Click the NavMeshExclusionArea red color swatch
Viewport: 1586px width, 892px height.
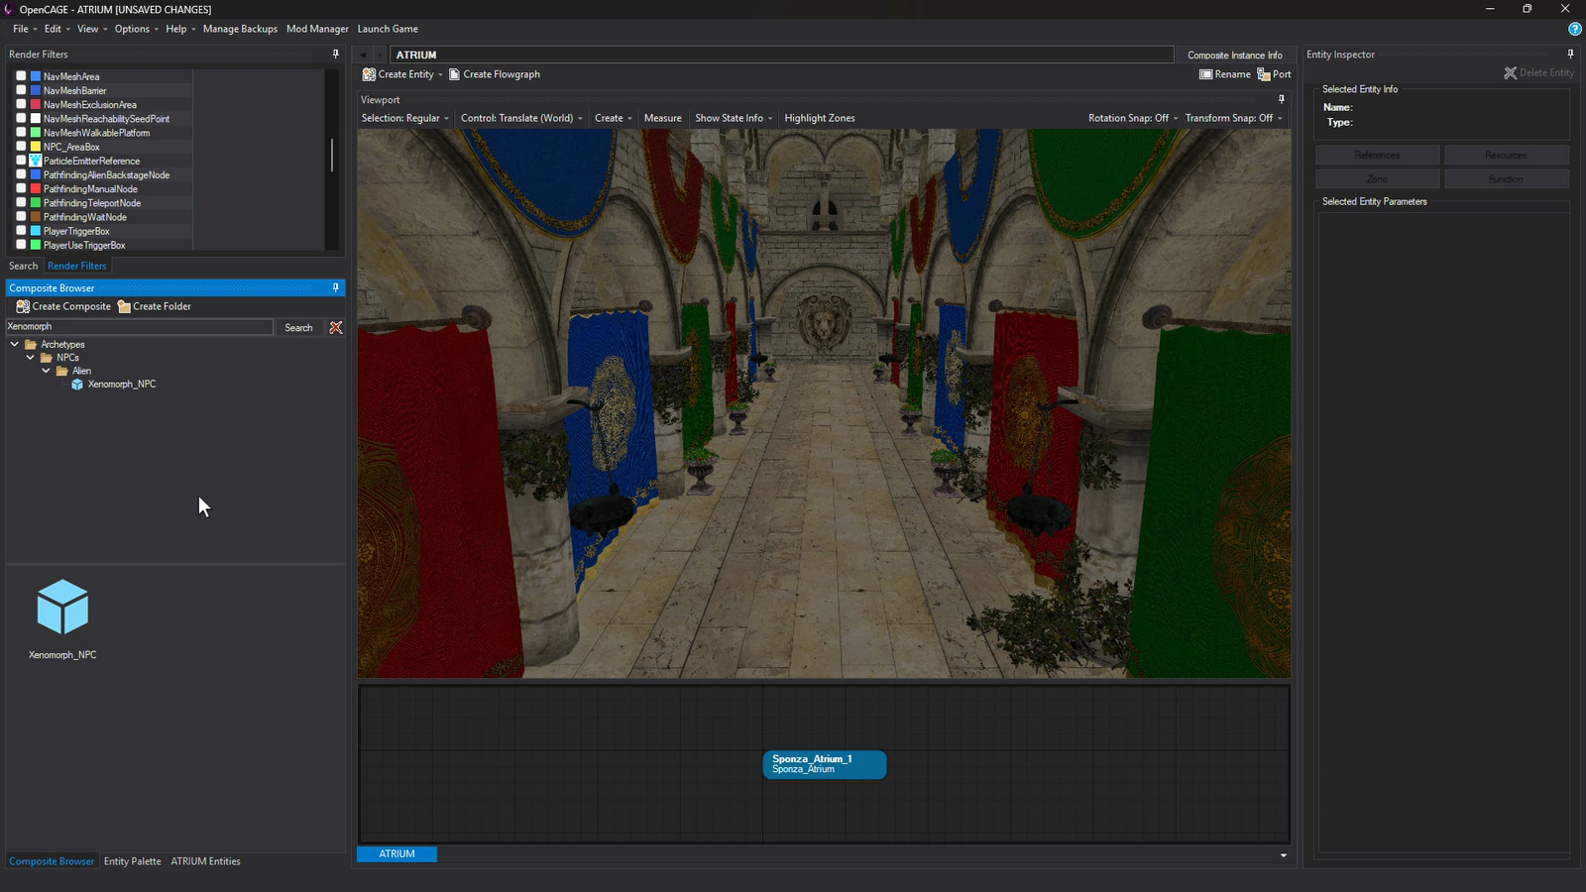pyautogui.click(x=36, y=104)
